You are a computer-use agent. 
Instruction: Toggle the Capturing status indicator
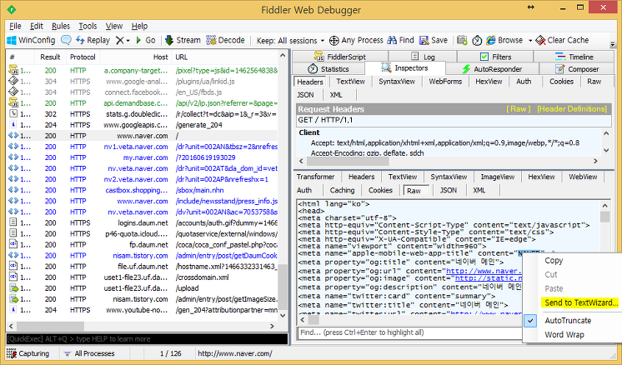click(x=28, y=353)
